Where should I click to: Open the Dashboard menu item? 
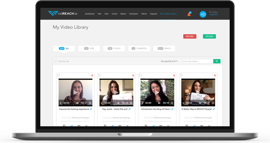click(x=90, y=14)
